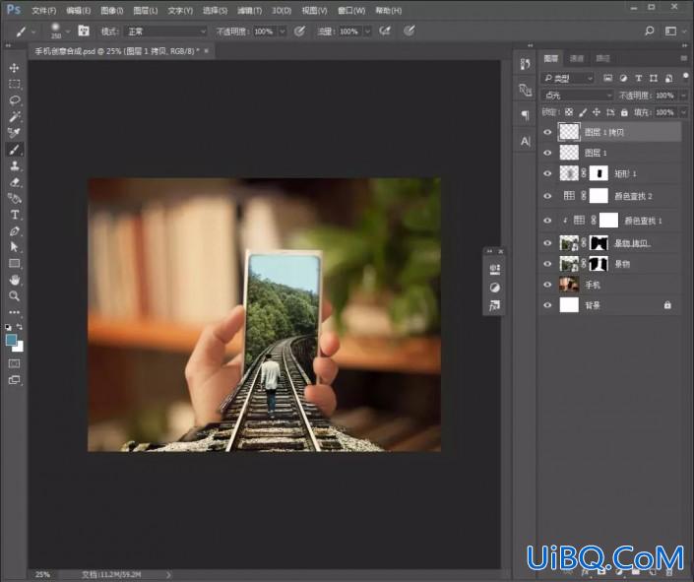Select the Hand tool
This screenshot has height=582, width=694.
[14, 280]
